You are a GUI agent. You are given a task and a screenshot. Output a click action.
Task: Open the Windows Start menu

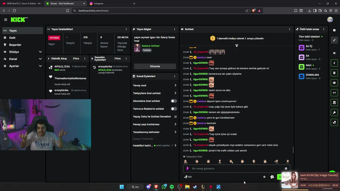point(122,187)
